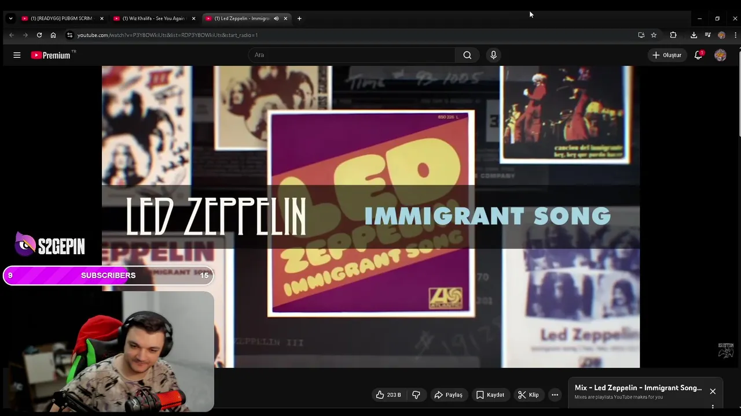The width and height of the screenshot is (741, 416).
Task: Bookmark this page with star icon
Action: pyautogui.click(x=654, y=35)
